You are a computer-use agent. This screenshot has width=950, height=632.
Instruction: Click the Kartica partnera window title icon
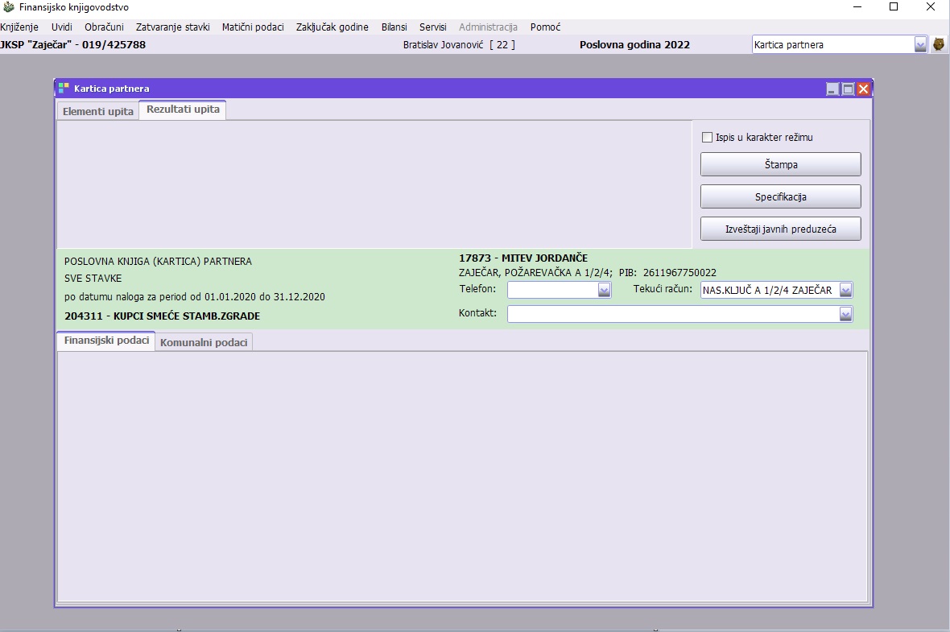pos(64,89)
